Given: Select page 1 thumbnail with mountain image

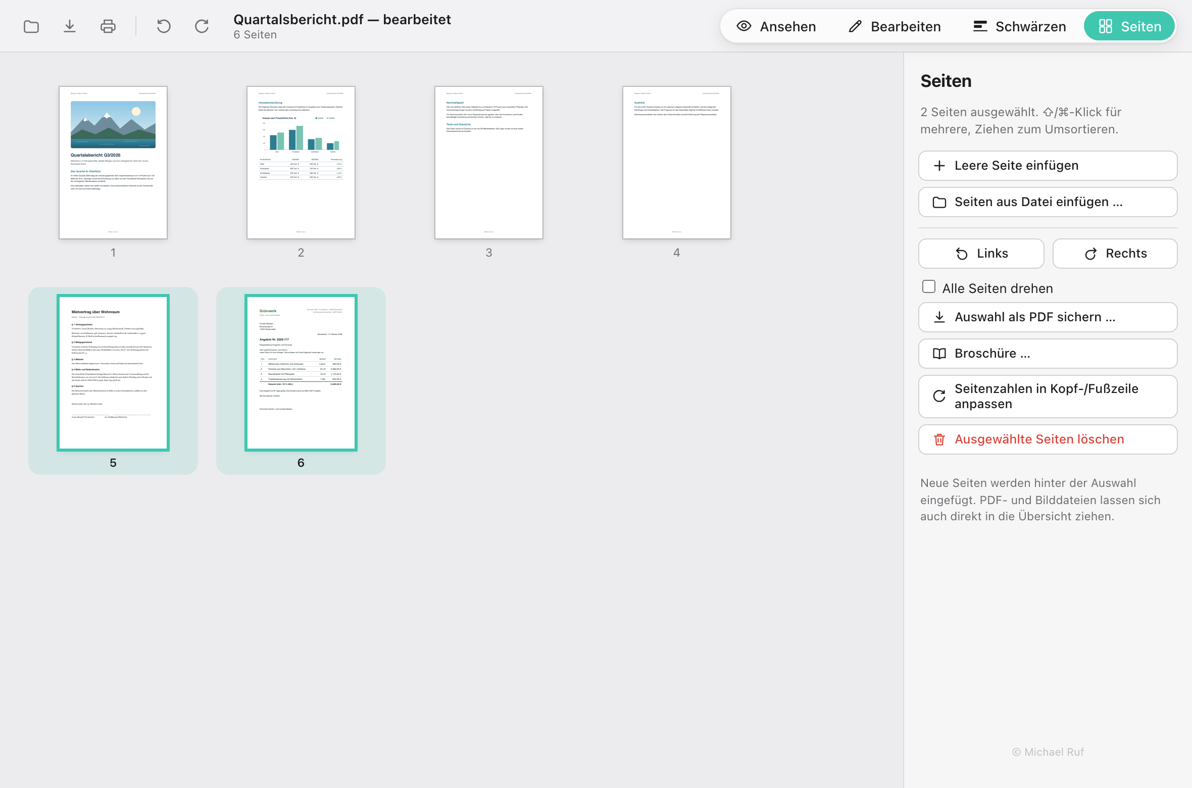Looking at the screenshot, I should coord(113,163).
